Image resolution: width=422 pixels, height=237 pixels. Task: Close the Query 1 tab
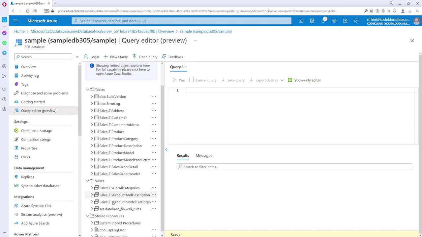186,67
